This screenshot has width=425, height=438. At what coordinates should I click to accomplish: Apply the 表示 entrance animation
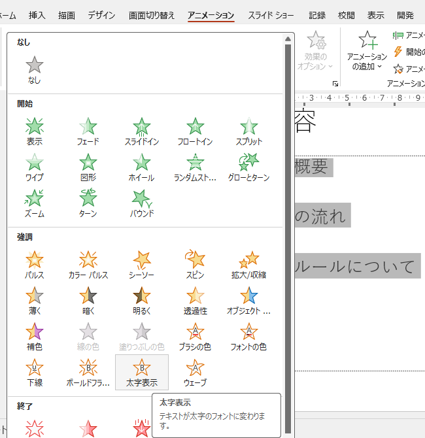35,131
